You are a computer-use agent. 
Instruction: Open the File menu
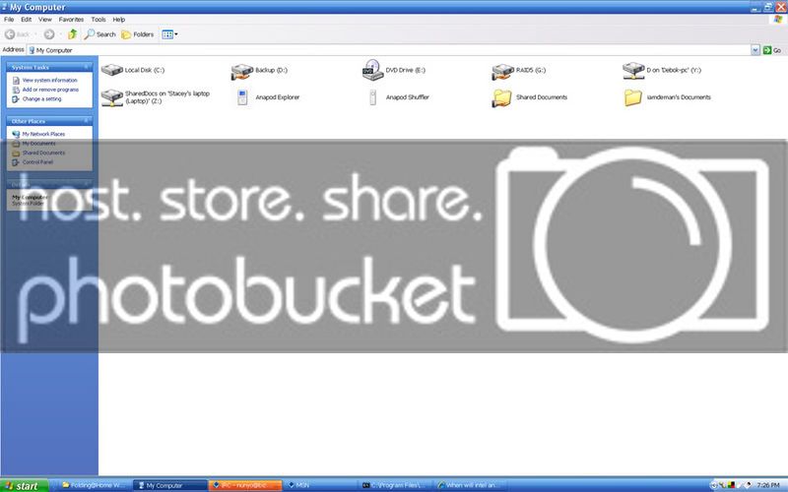click(x=9, y=19)
